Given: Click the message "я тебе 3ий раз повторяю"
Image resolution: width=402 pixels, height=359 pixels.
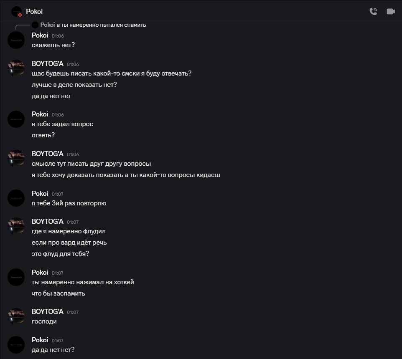Looking at the screenshot, I should [x=69, y=203].
